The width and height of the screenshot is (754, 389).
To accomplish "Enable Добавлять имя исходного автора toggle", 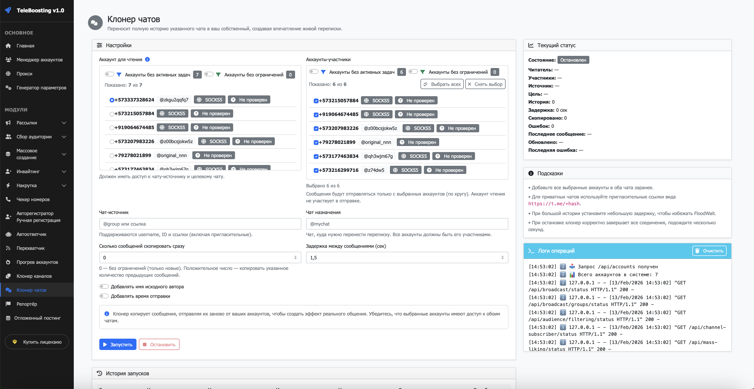I will tap(104, 286).
